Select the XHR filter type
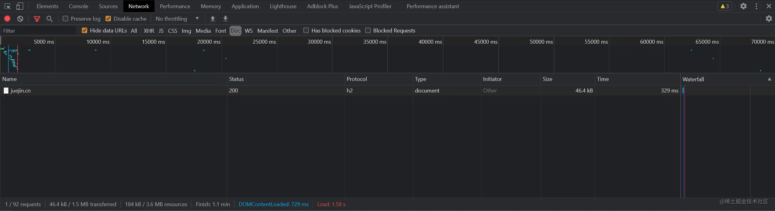Viewport: 775px width, 211px height. tap(149, 31)
